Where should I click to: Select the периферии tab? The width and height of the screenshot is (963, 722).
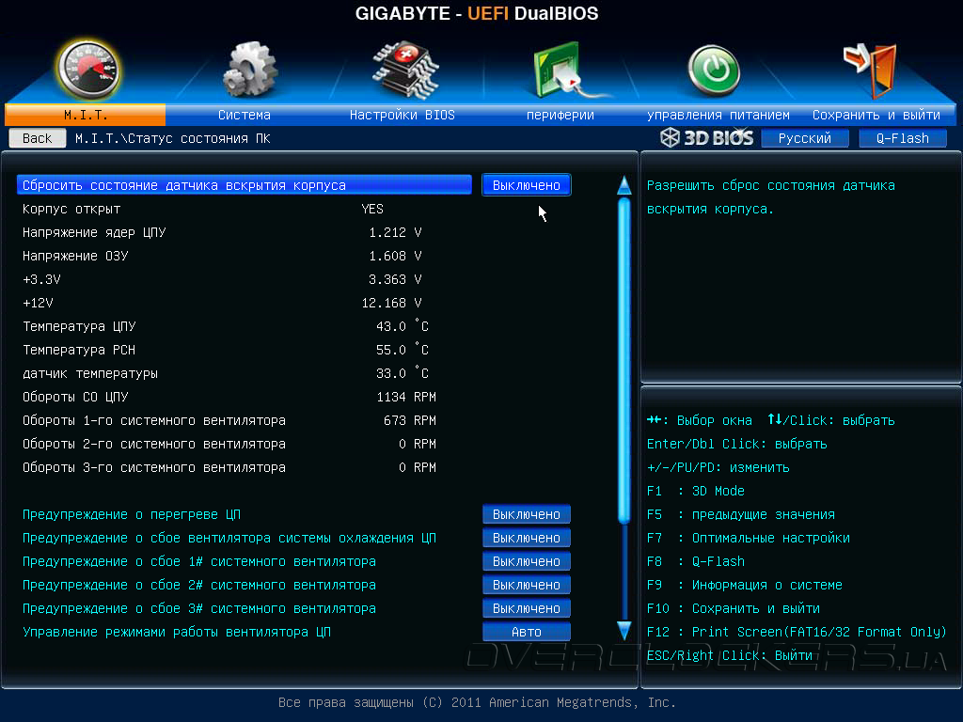point(560,115)
